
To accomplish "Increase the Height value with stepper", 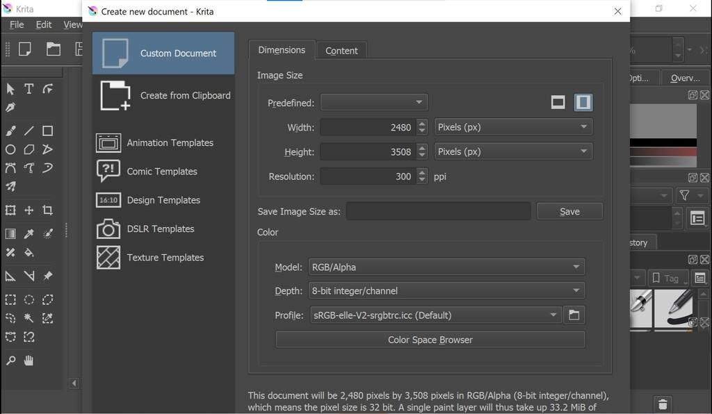I will pos(422,148).
